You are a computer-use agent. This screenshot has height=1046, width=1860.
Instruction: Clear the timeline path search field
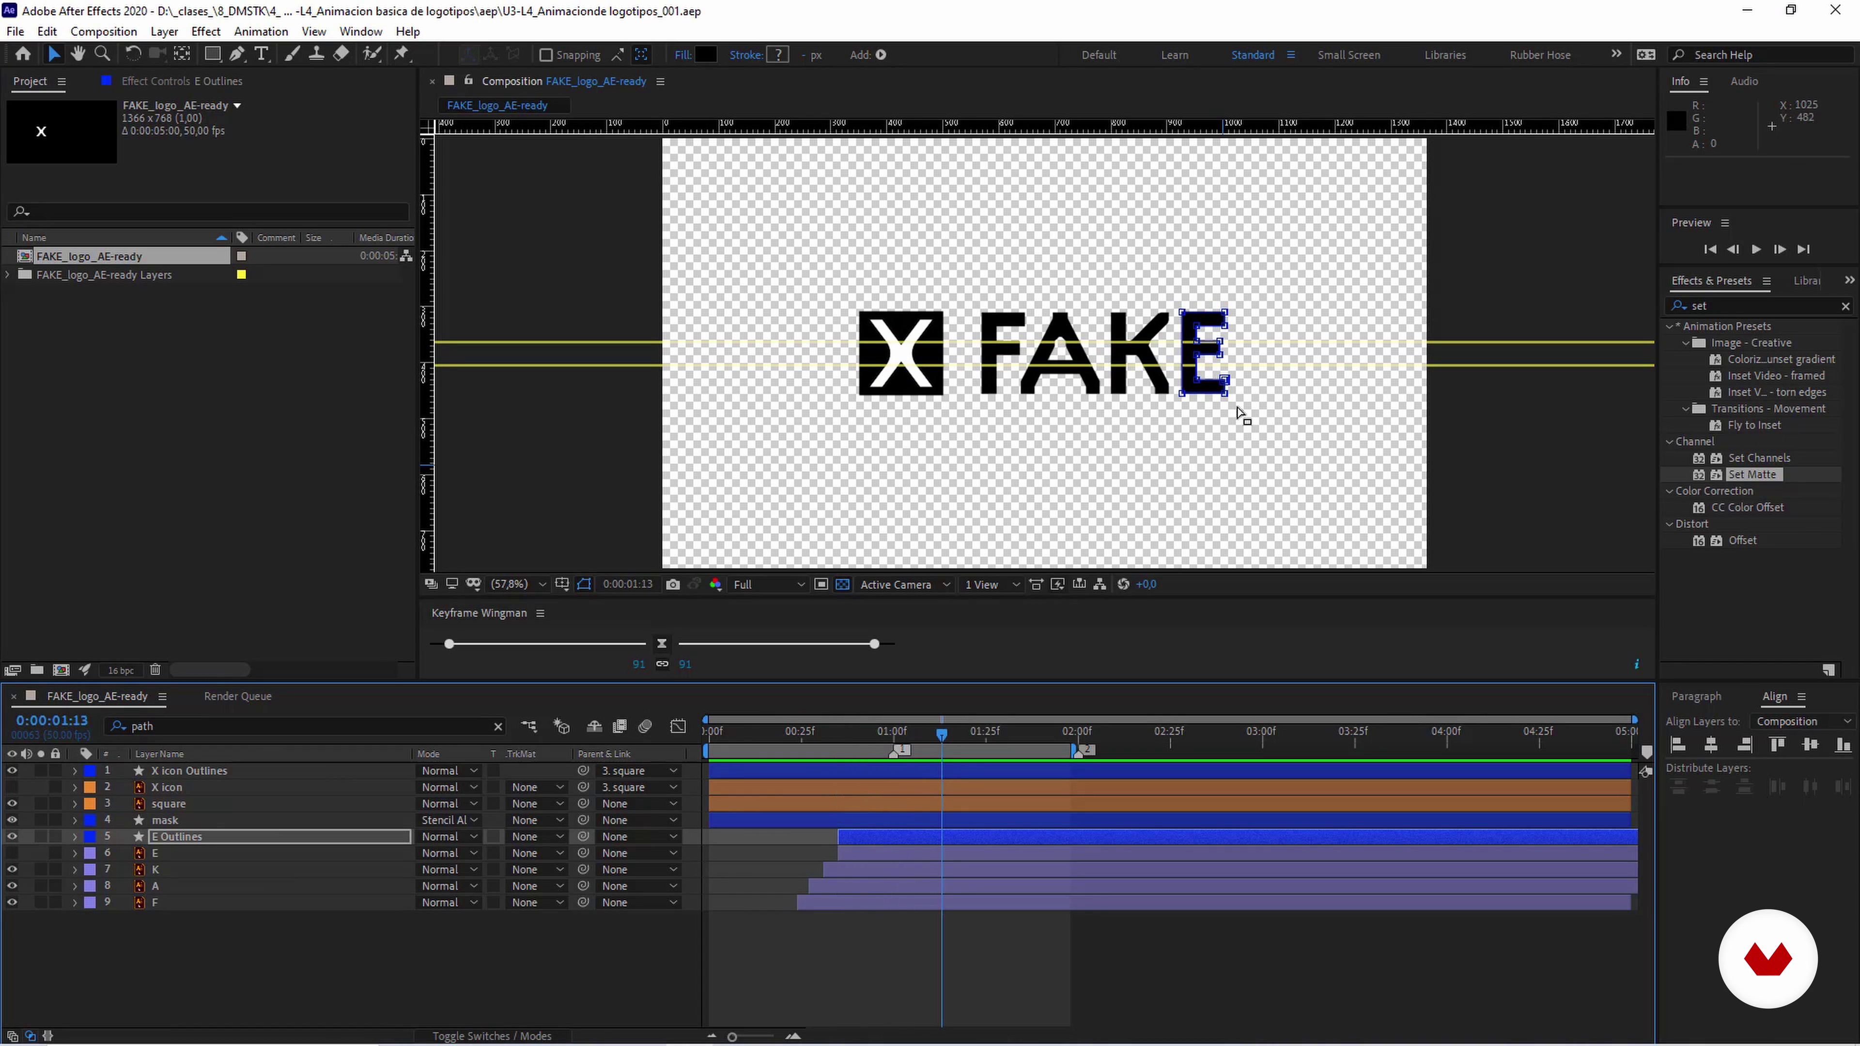click(497, 726)
